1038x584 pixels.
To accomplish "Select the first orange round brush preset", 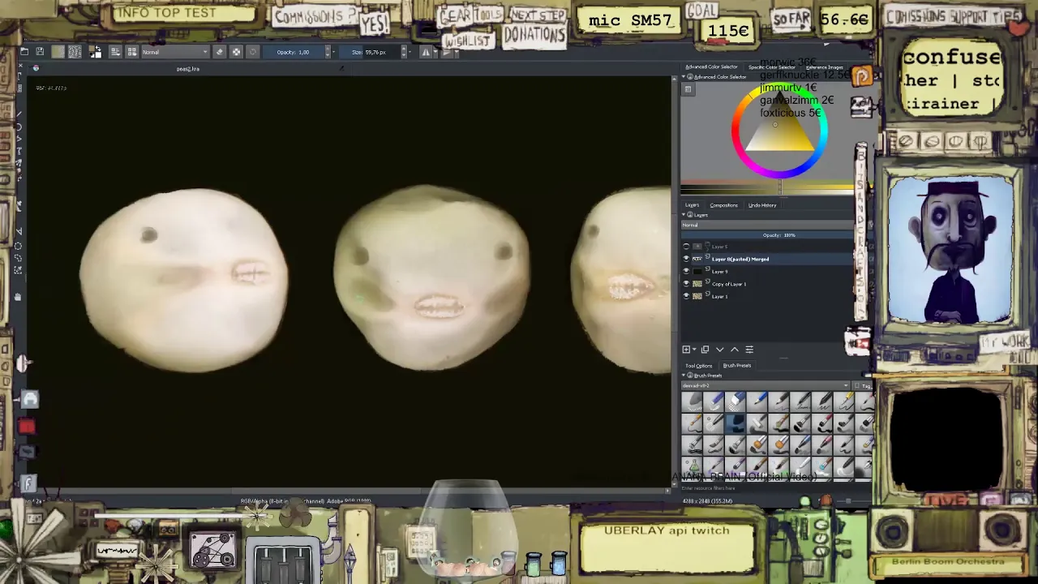I will coord(757,445).
